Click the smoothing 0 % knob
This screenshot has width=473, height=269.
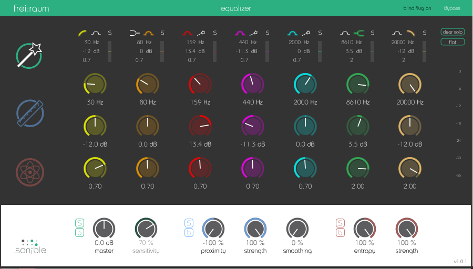click(297, 229)
